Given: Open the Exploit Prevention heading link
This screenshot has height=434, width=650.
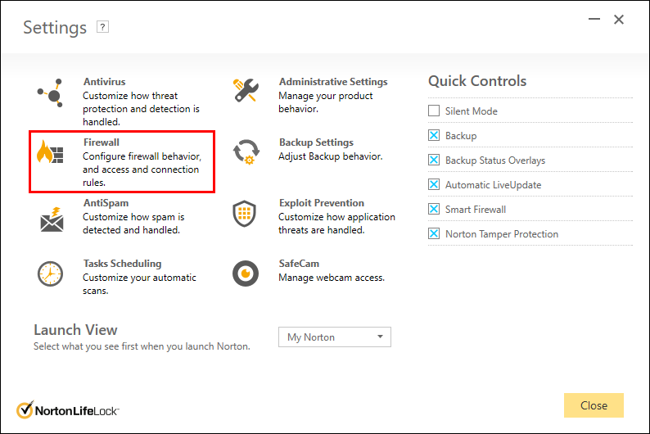Looking at the screenshot, I should point(321,203).
